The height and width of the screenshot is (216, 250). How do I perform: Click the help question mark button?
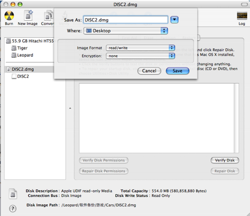(x=12, y=208)
